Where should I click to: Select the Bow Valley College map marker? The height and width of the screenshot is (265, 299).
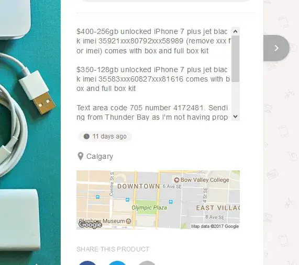176,180
